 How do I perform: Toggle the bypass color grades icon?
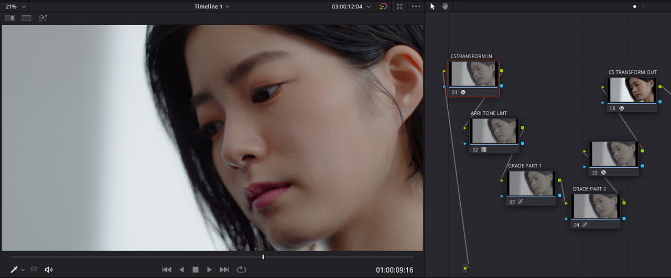pos(383,6)
